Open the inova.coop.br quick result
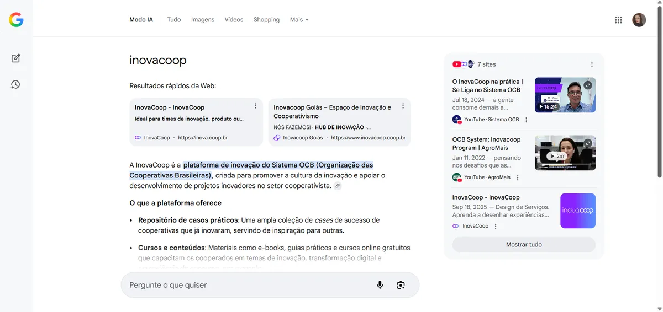 coord(196,122)
